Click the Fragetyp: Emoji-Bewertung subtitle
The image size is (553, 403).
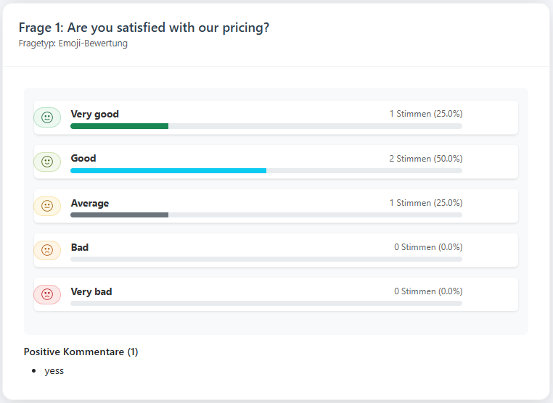[x=73, y=43]
